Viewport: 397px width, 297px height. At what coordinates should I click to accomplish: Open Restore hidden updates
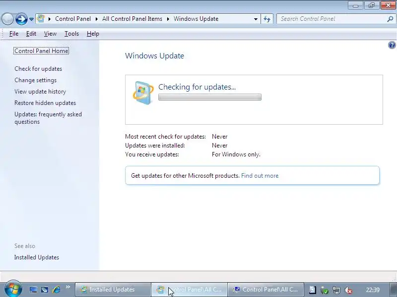tap(45, 103)
